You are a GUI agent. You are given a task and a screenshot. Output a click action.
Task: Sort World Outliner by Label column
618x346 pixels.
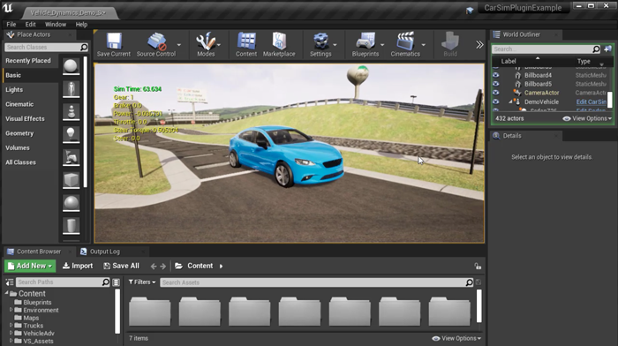(509, 61)
